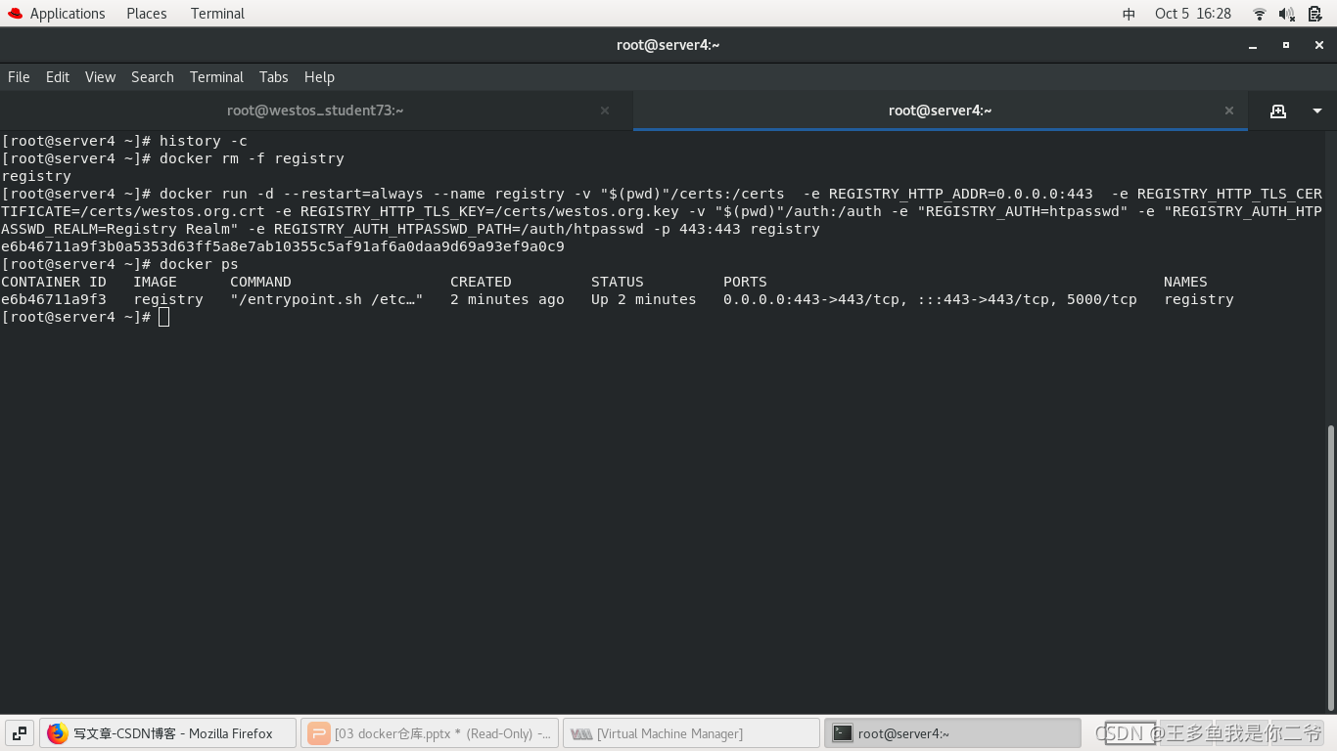Click the presentation app icon in taskbar

coord(319,733)
